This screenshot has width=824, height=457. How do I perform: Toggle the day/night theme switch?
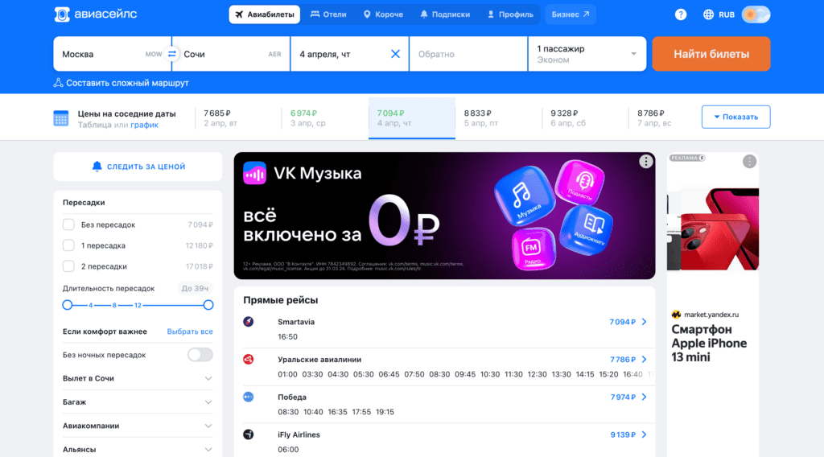pyautogui.click(x=756, y=14)
